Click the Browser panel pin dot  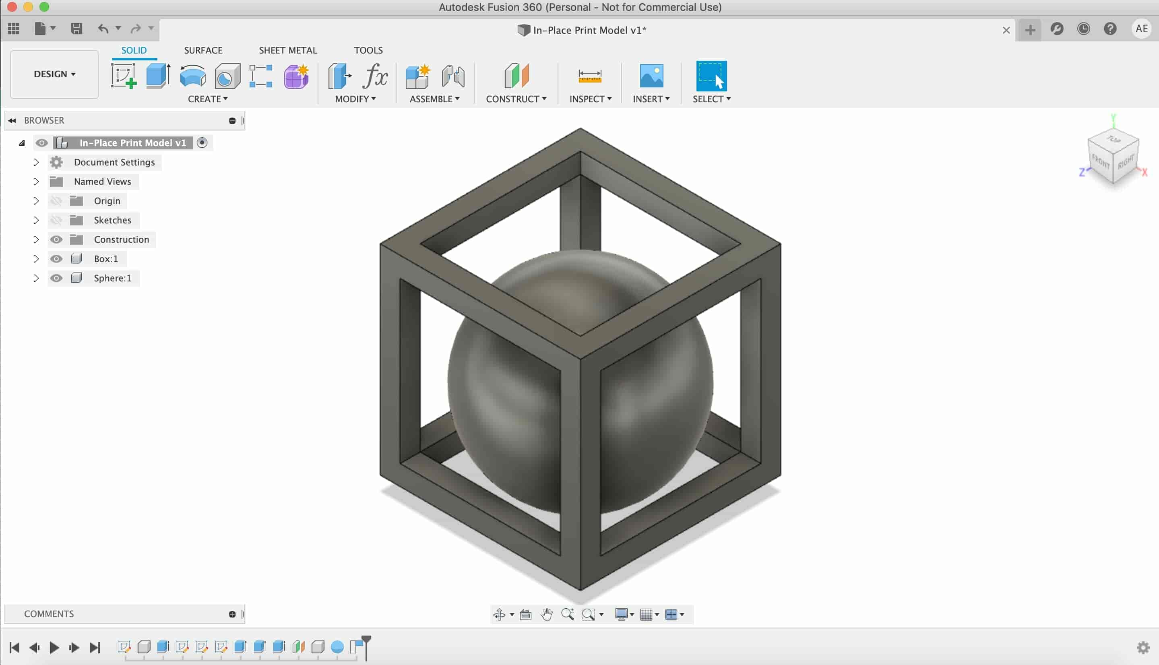click(x=232, y=121)
